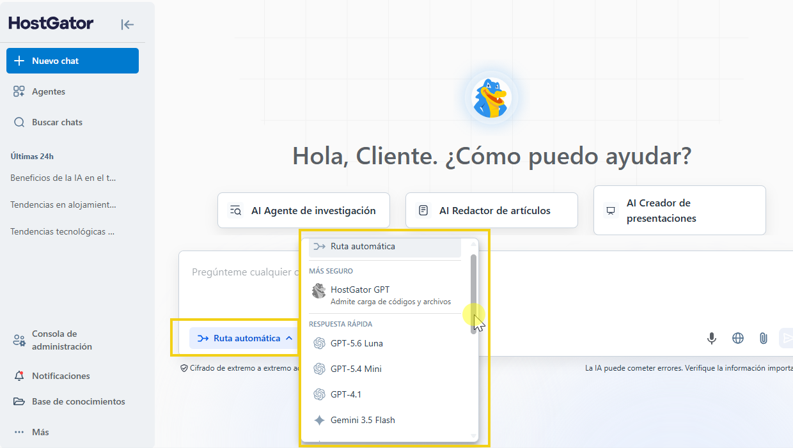Launch AI Creador de presentaciones
793x448 pixels.
pos(680,210)
